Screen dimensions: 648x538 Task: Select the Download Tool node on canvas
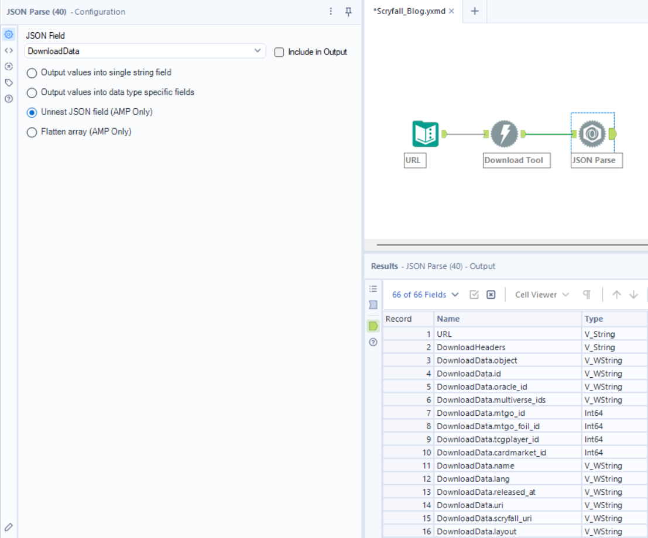click(504, 134)
